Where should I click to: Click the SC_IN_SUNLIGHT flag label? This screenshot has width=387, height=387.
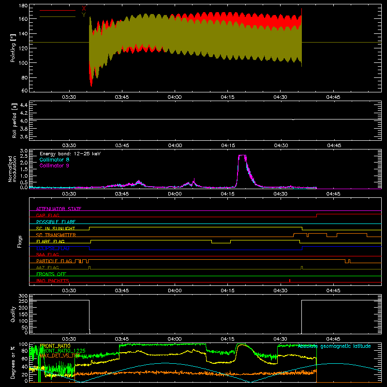56,228
